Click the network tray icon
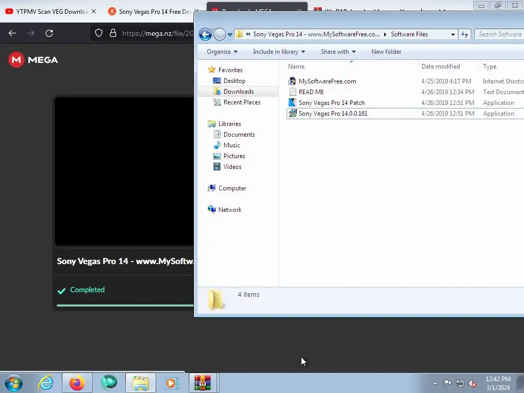 tap(460, 383)
